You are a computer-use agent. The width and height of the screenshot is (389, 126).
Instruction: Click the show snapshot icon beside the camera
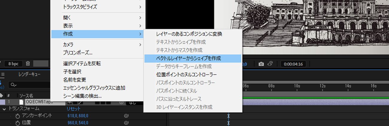tap(270, 64)
